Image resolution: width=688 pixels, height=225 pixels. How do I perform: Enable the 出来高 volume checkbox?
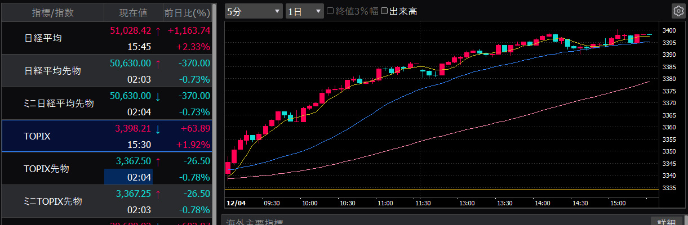coord(384,11)
